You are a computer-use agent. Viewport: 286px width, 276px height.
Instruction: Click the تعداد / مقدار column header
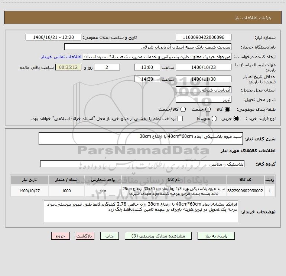click(66, 180)
